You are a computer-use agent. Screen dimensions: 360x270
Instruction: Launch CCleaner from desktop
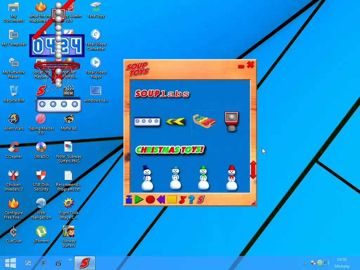[x=14, y=150]
